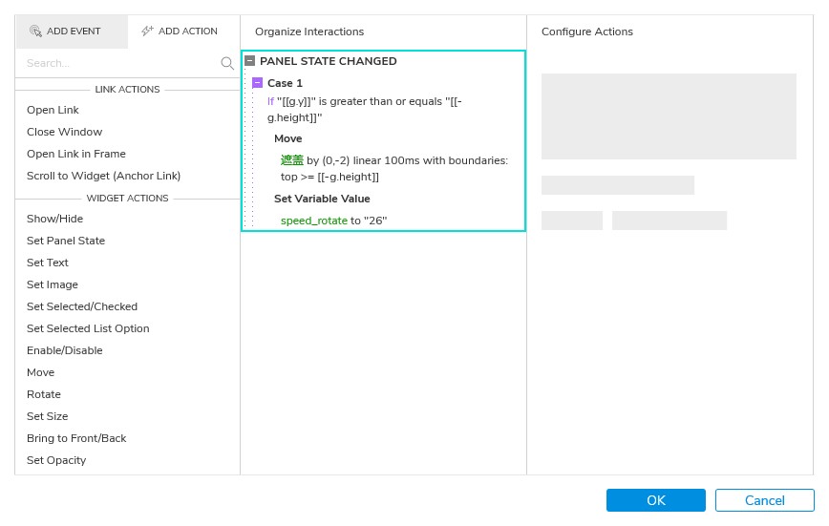Viewport: 829px width, 526px height.
Task: Switch to the ADD ACTION tab
Action: [x=184, y=32]
